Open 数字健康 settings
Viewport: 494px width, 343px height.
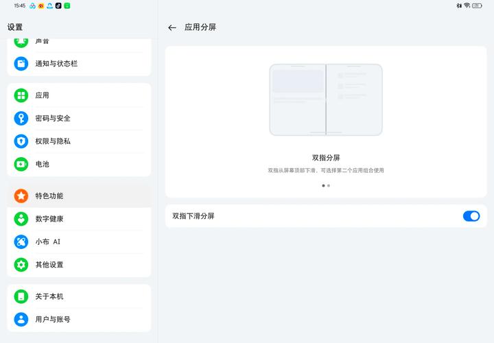pos(79,219)
